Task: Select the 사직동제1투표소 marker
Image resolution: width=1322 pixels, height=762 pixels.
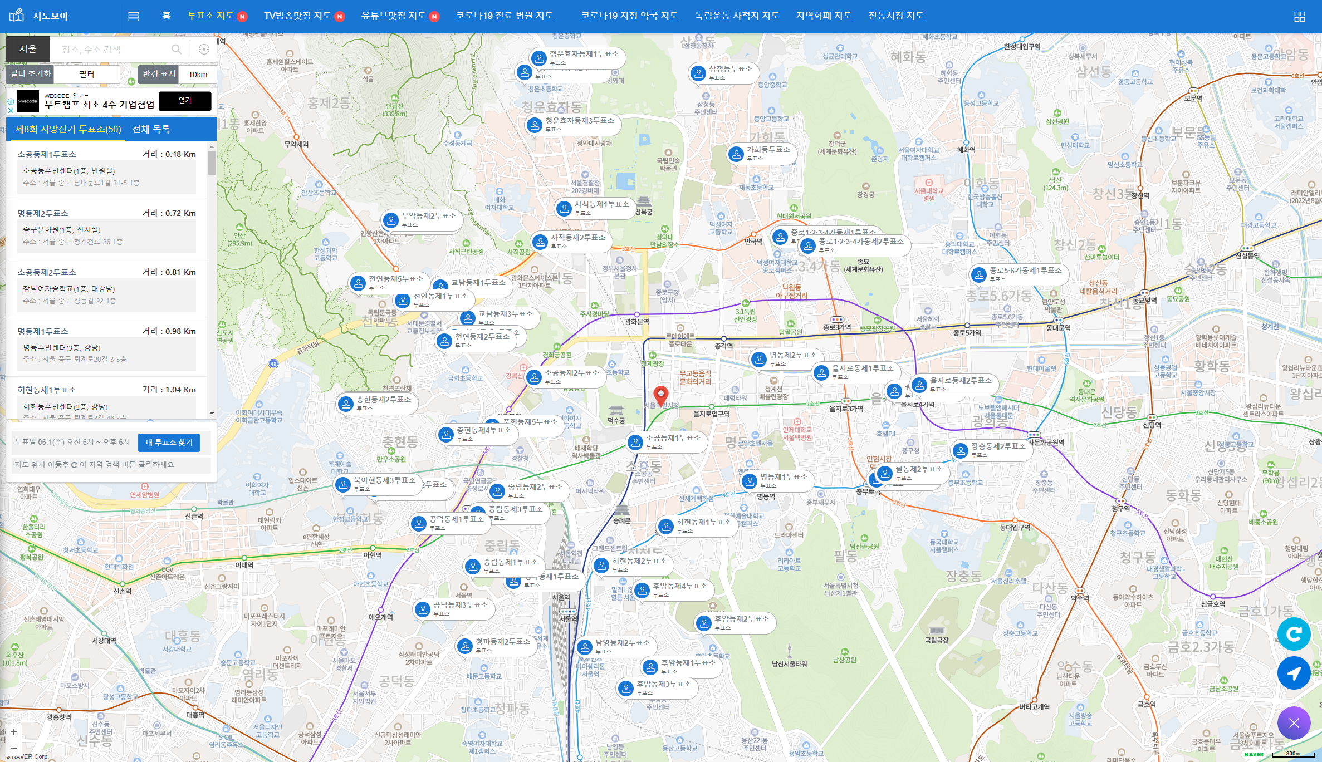Action: (595, 208)
